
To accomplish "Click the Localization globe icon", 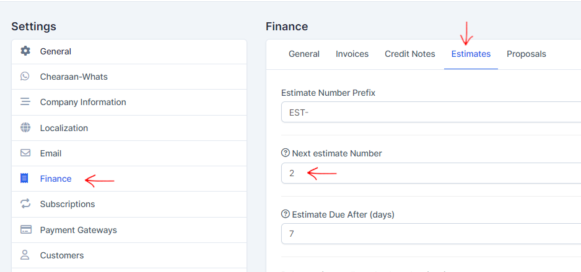I will tap(25, 128).
